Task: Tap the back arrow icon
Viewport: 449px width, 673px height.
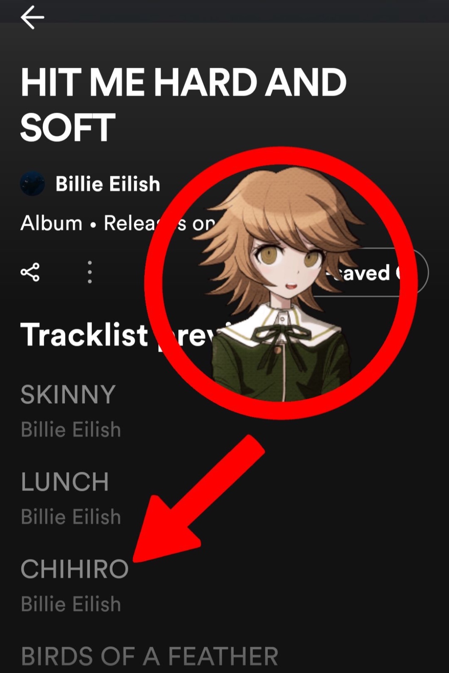Action: click(32, 17)
